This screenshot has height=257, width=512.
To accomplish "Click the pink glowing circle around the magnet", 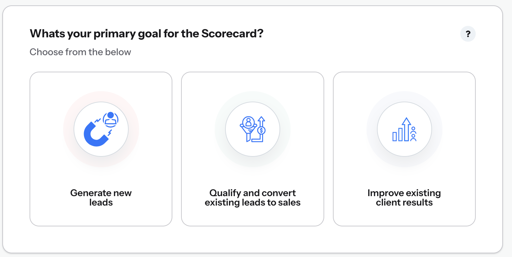I will [x=101, y=129].
